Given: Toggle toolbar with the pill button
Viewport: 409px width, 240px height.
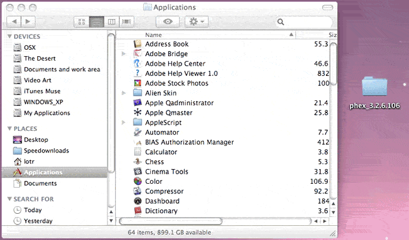Looking at the screenshot, I should click(x=327, y=8).
